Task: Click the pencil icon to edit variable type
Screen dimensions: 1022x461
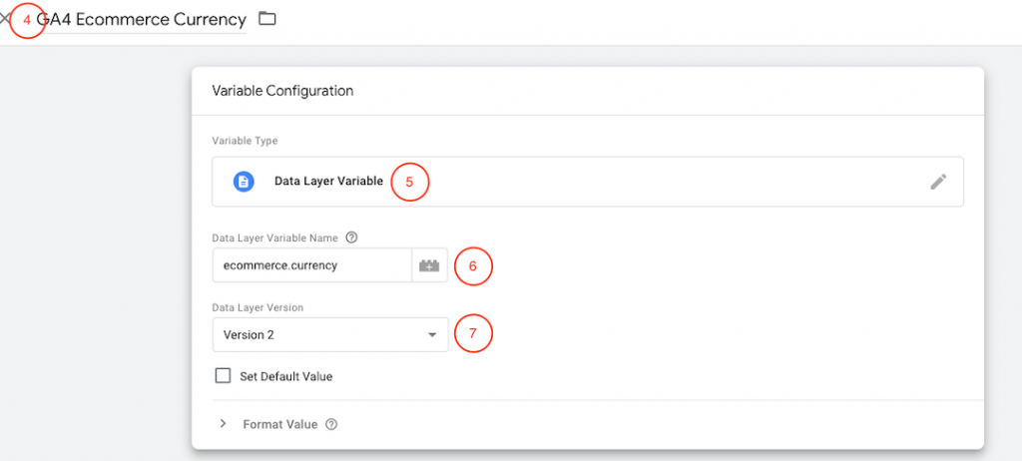Action: [937, 182]
